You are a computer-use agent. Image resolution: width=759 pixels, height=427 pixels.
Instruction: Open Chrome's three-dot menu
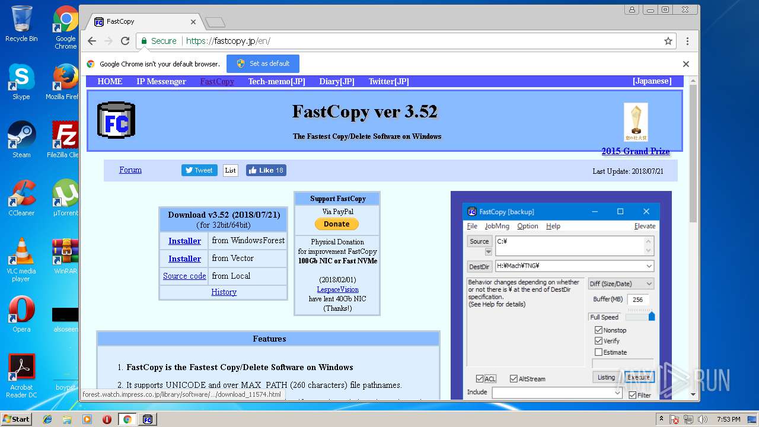coord(687,41)
